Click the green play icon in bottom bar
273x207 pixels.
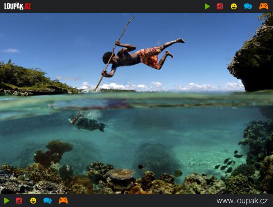click(6, 201)
